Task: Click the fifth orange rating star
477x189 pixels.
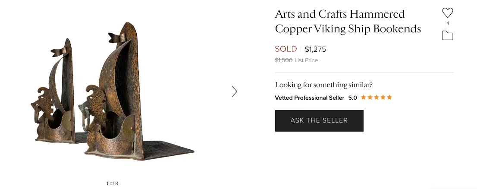Action: (x=389, y=98)
